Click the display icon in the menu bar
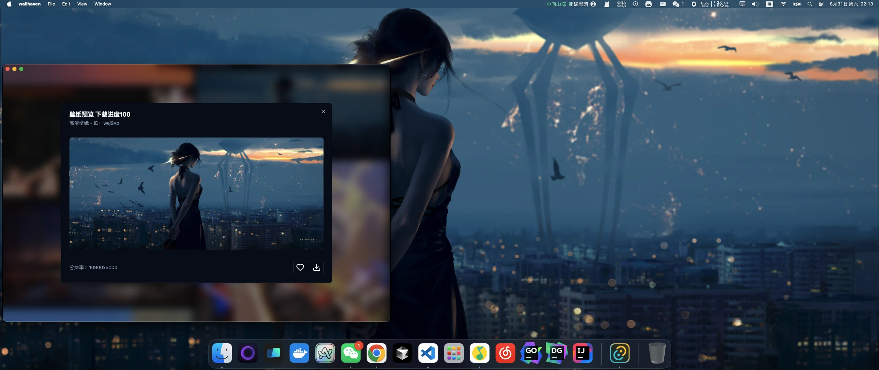 click(x=742, y=4)
